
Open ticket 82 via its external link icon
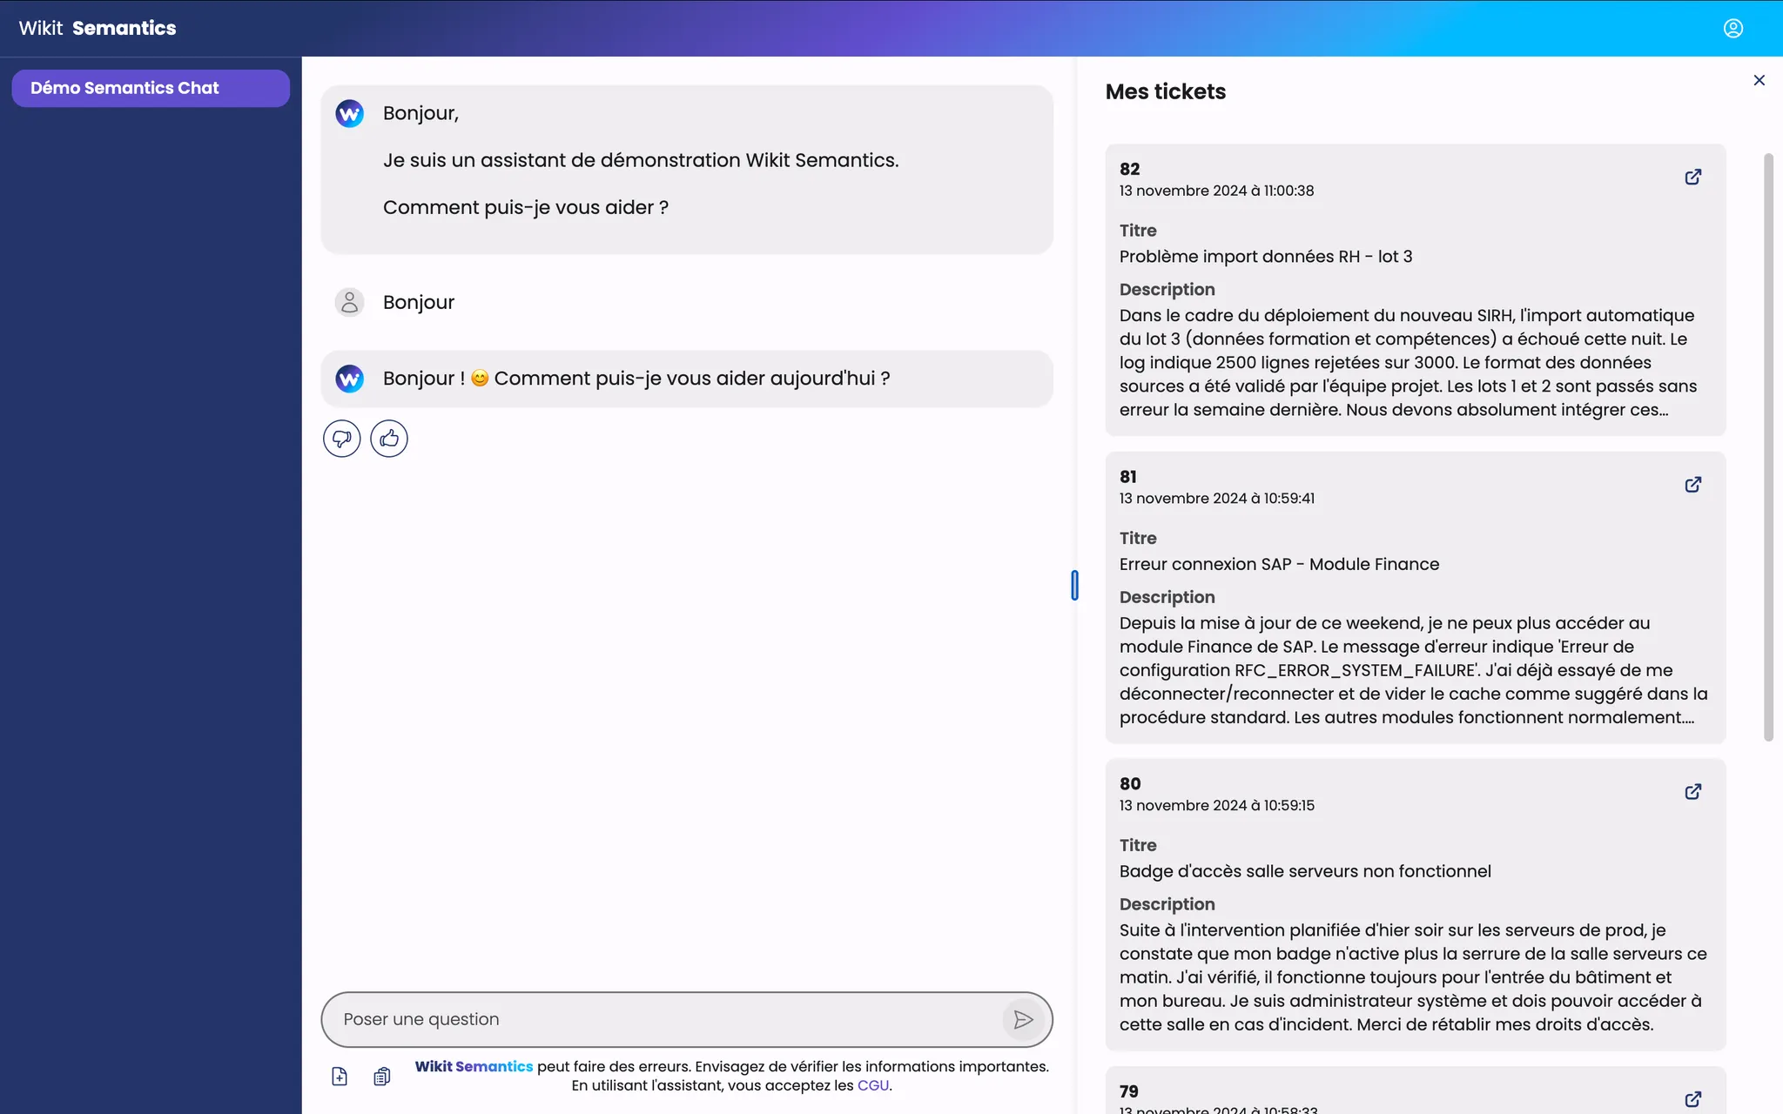click(x=1692, y=177)
